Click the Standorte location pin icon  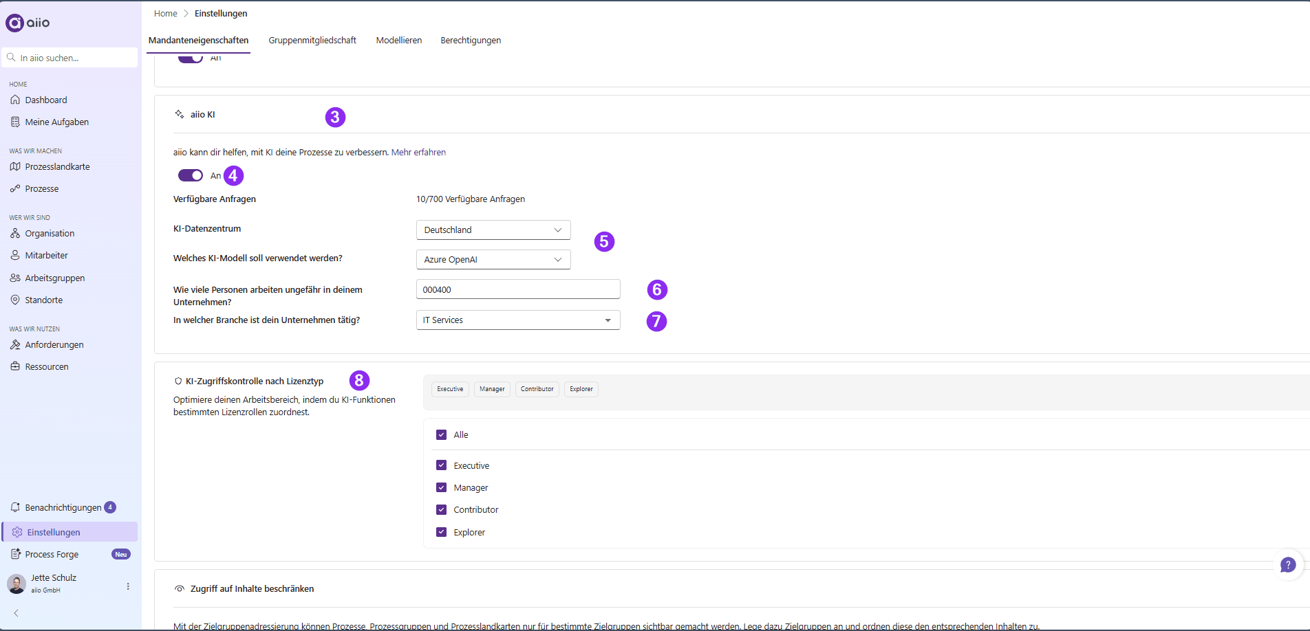(15, 300)
